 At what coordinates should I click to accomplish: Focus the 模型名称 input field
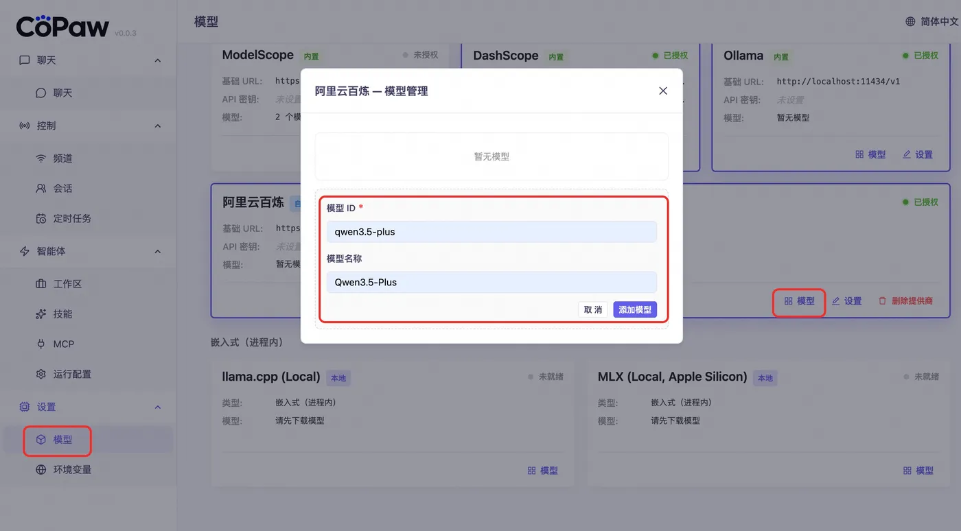click(x=491, y=282)
